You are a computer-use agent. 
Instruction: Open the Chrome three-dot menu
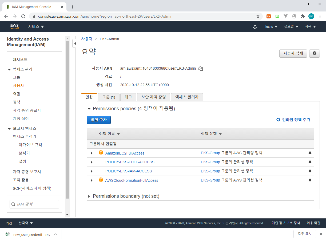[x=320, y=16]
